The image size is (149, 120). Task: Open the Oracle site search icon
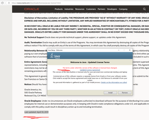[144, 9]
